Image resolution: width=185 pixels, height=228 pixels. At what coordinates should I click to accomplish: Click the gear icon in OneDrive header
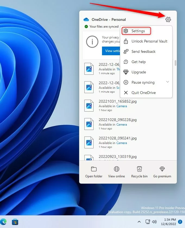[x=168, y=19]
